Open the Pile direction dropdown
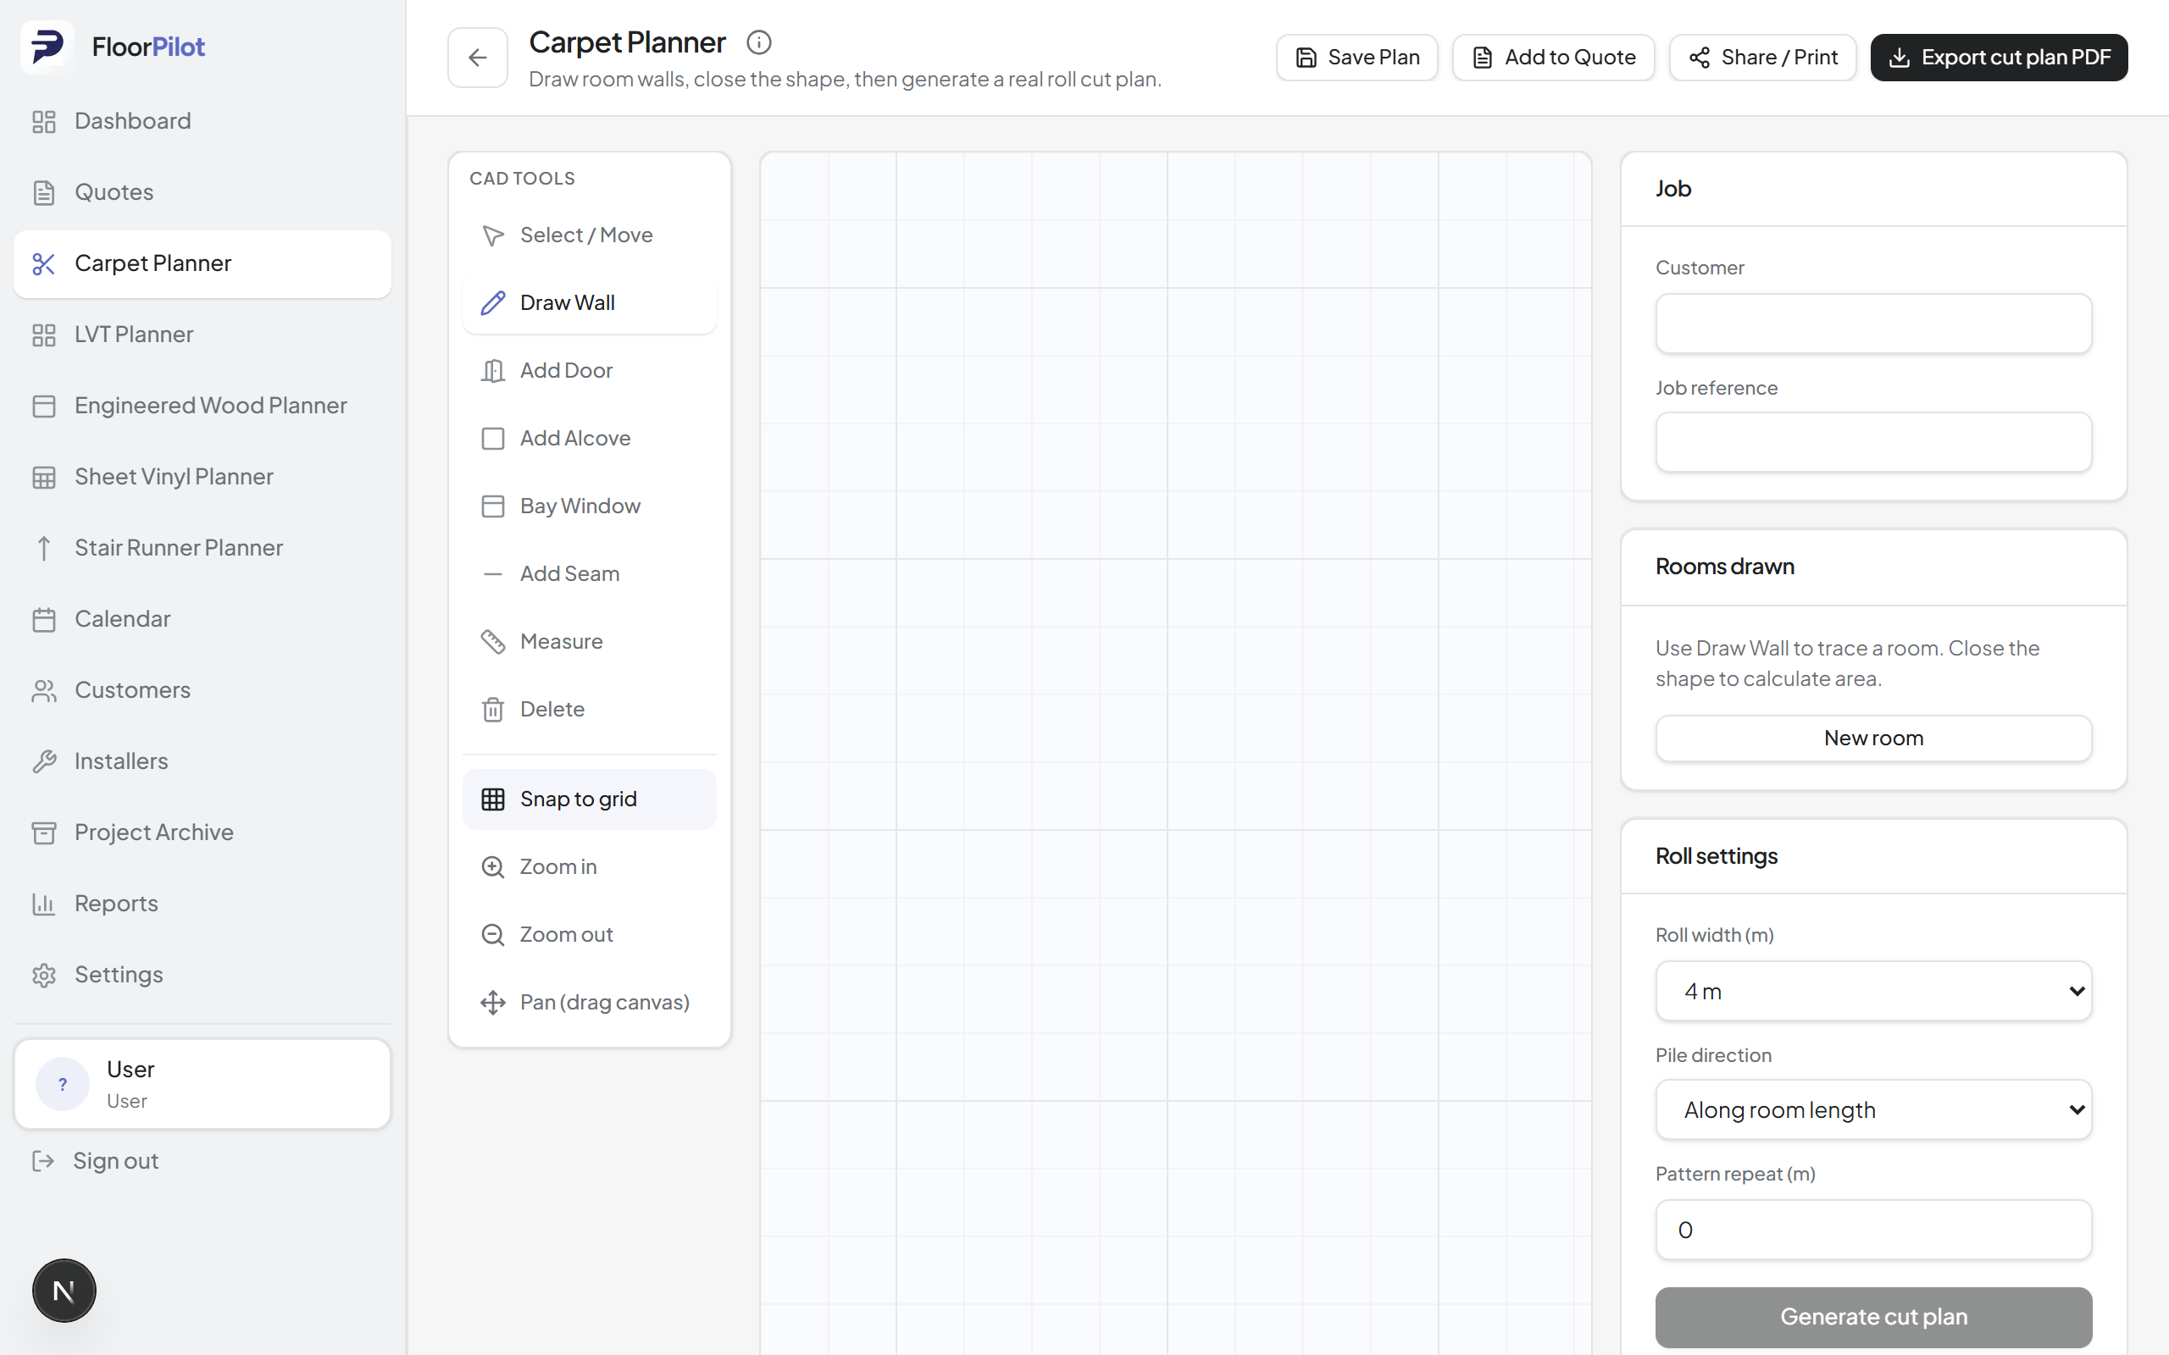Screen dimensions: 2169x1355 pyautogui.click(x=1873, y=1109)
